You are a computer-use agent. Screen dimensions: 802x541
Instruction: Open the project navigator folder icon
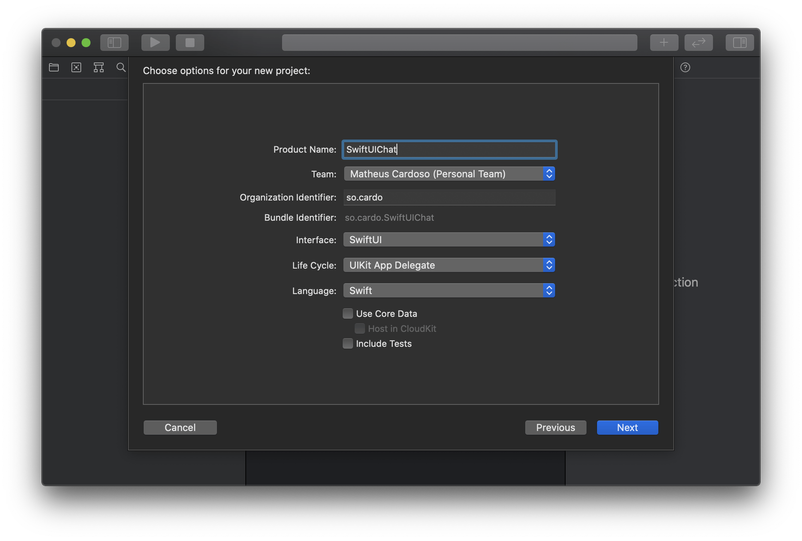54,67
